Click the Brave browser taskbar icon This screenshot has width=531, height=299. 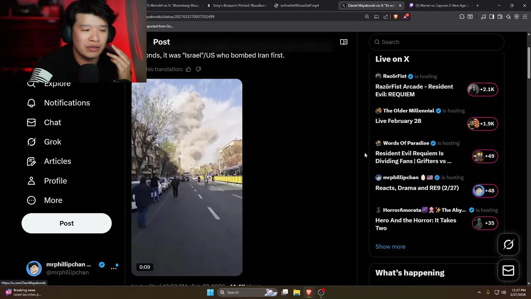(x=309, y=292)
